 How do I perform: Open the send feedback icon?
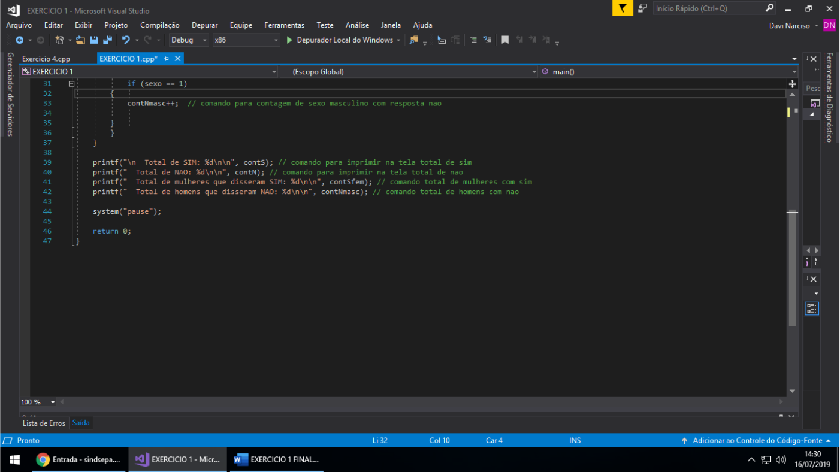coord(642,8)
